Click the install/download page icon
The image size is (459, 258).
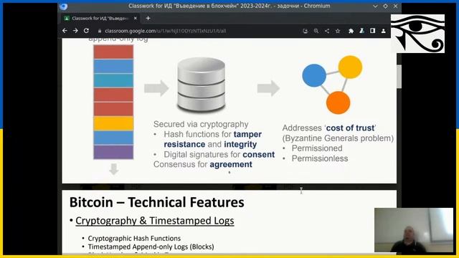coord(306,31)
